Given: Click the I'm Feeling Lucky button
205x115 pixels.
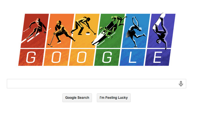Looking at the screenshot, I should coord(114,98).
